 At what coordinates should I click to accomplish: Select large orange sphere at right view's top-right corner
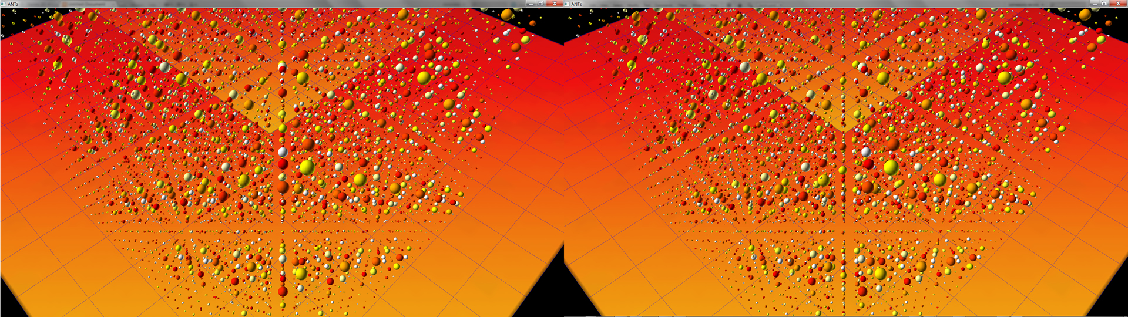[1085, 15]
